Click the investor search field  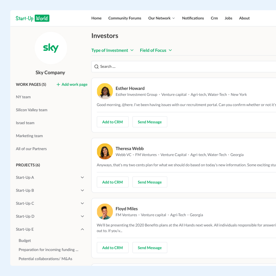coord(179,67)
